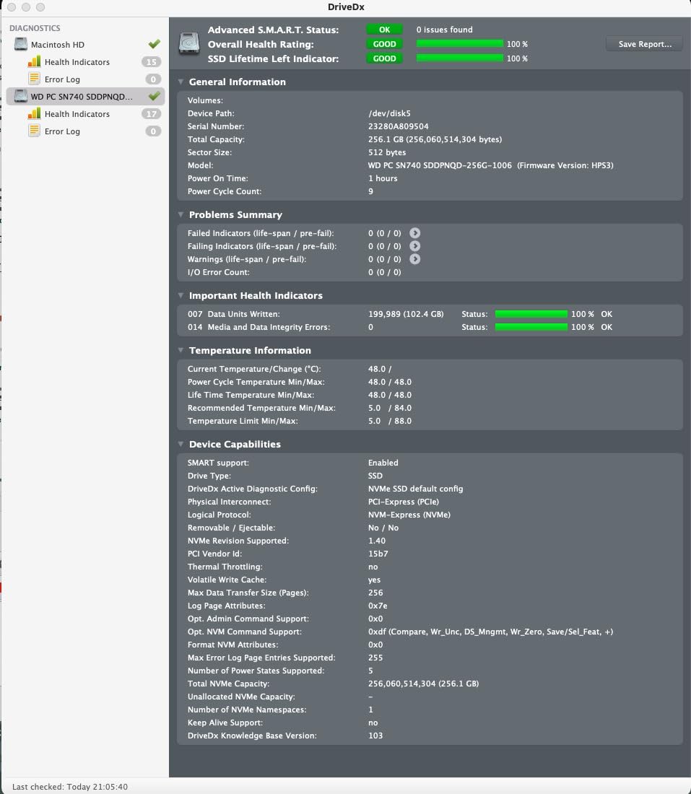Click the Power Cycle Count value 9
The width and height of the screenshot is (691, 794).
[x=371, y=191]
